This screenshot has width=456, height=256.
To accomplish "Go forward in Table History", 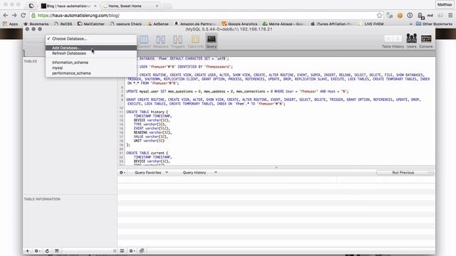I will coord(398,38).
